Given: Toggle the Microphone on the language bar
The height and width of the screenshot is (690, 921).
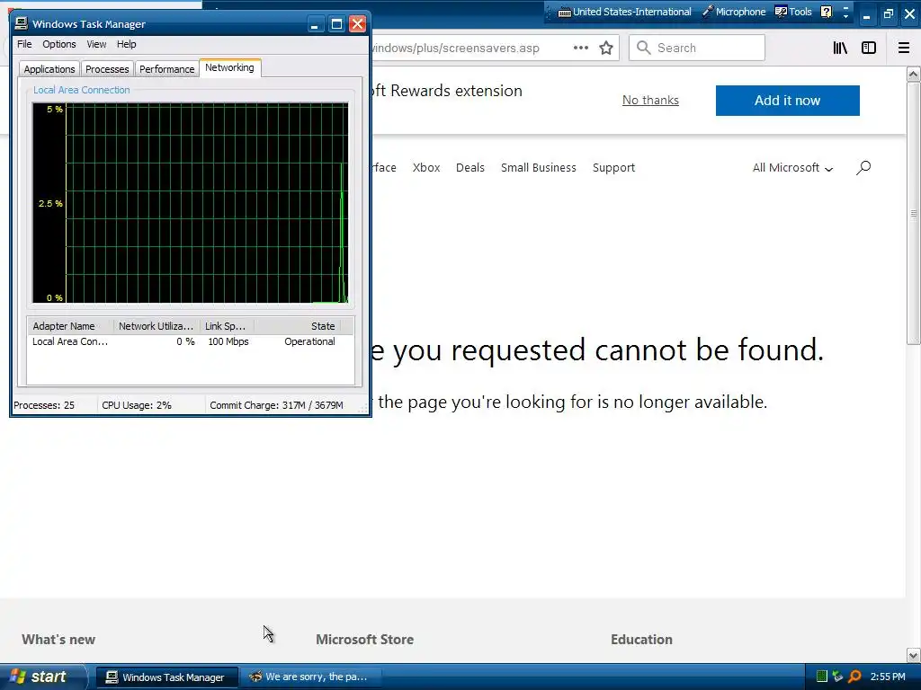Looking at the screenshot, I should pos(734,12).
